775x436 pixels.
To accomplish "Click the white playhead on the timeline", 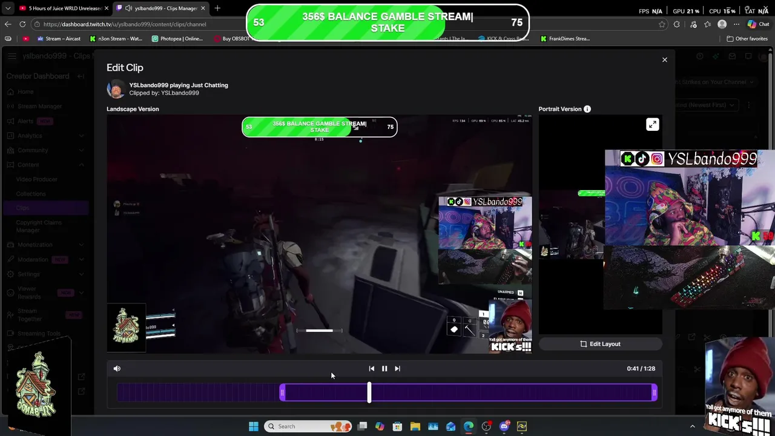I will point(369,392).
